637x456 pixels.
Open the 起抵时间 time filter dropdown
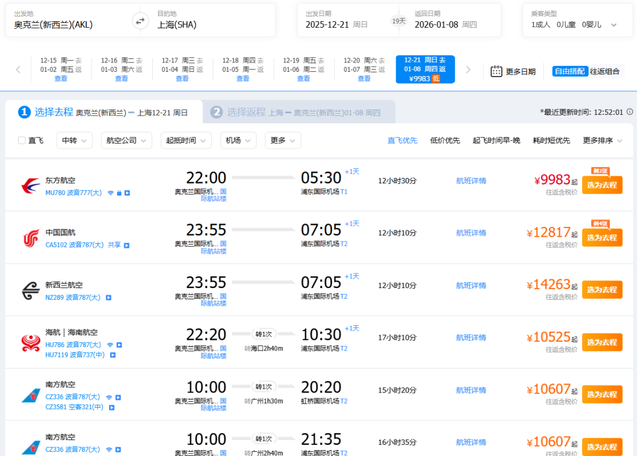[186, 140]
